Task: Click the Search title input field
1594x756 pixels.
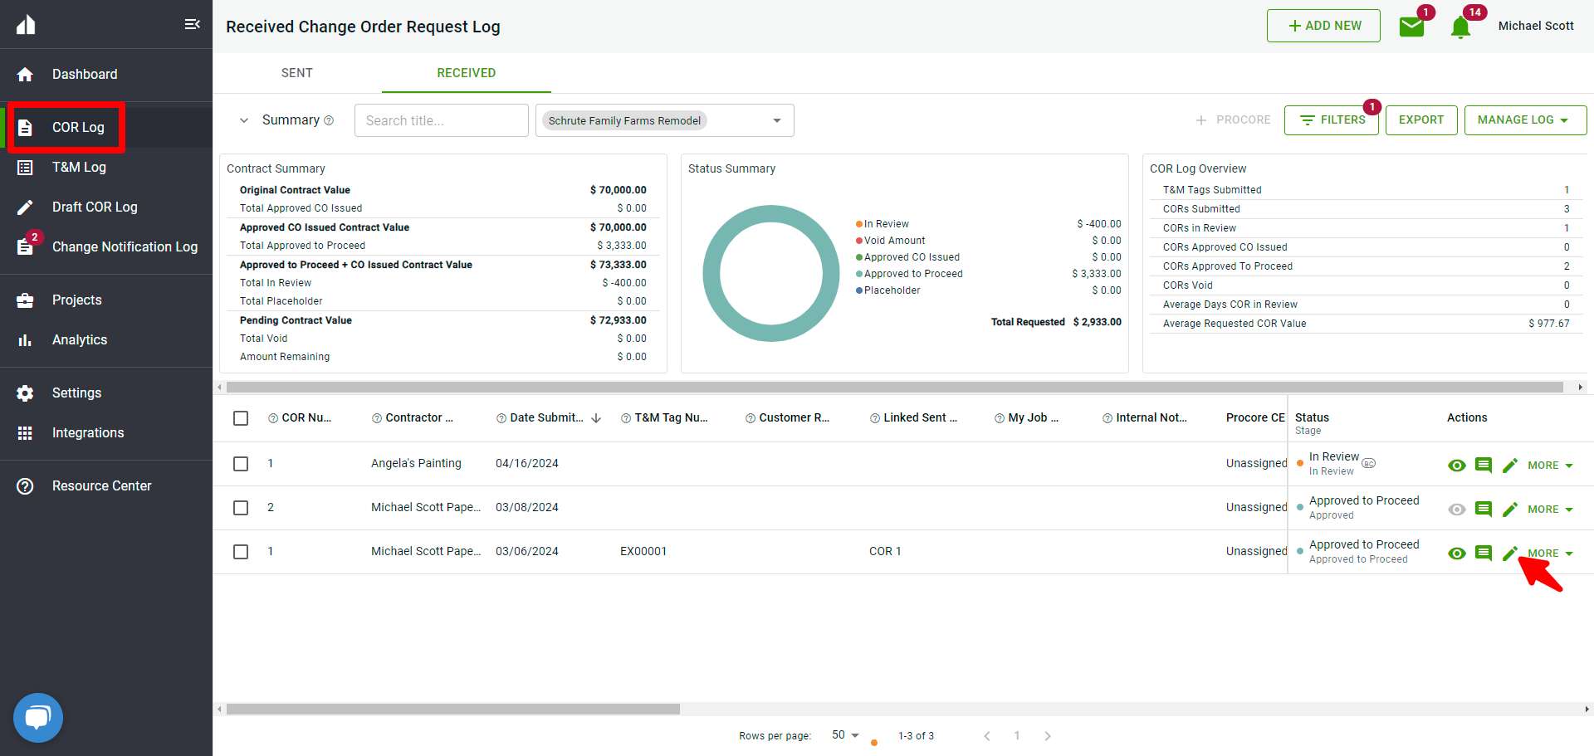Action: [441, 120]
